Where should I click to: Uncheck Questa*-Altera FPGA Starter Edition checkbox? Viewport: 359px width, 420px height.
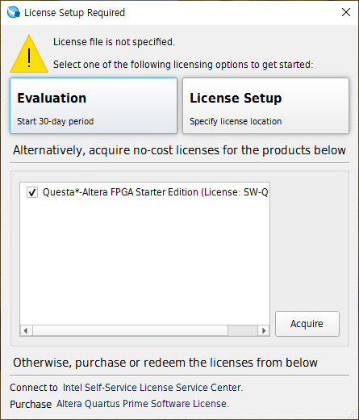click(x=32, y=192)
